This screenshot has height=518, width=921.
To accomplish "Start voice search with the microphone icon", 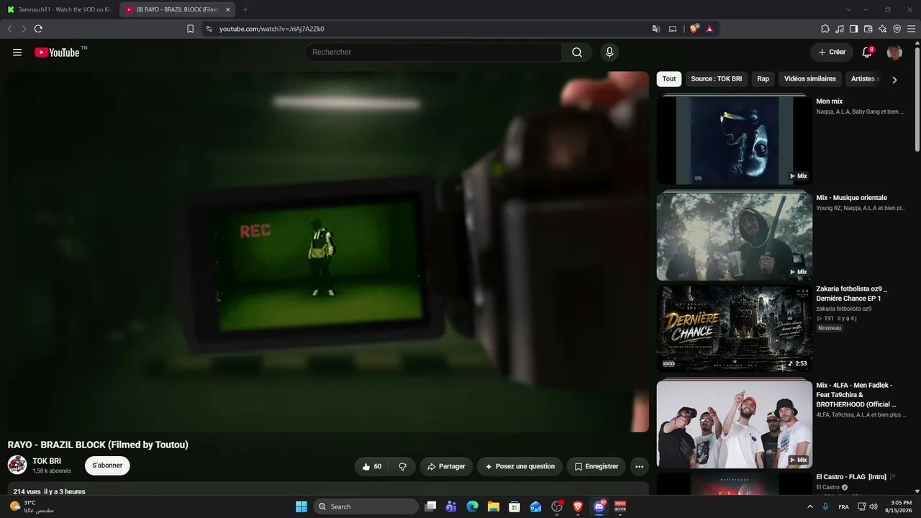I will (x=609, y=53).
